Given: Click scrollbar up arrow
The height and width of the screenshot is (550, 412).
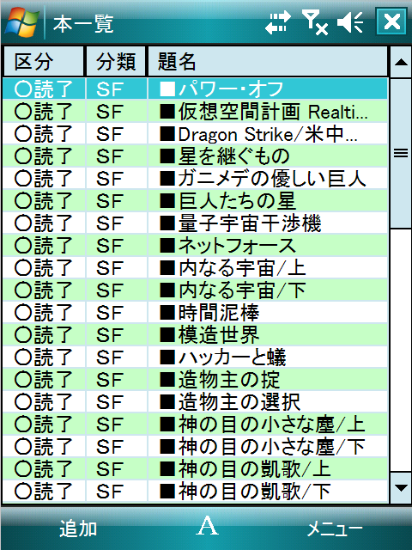Looking at the screenshot, I should point(401,62).
